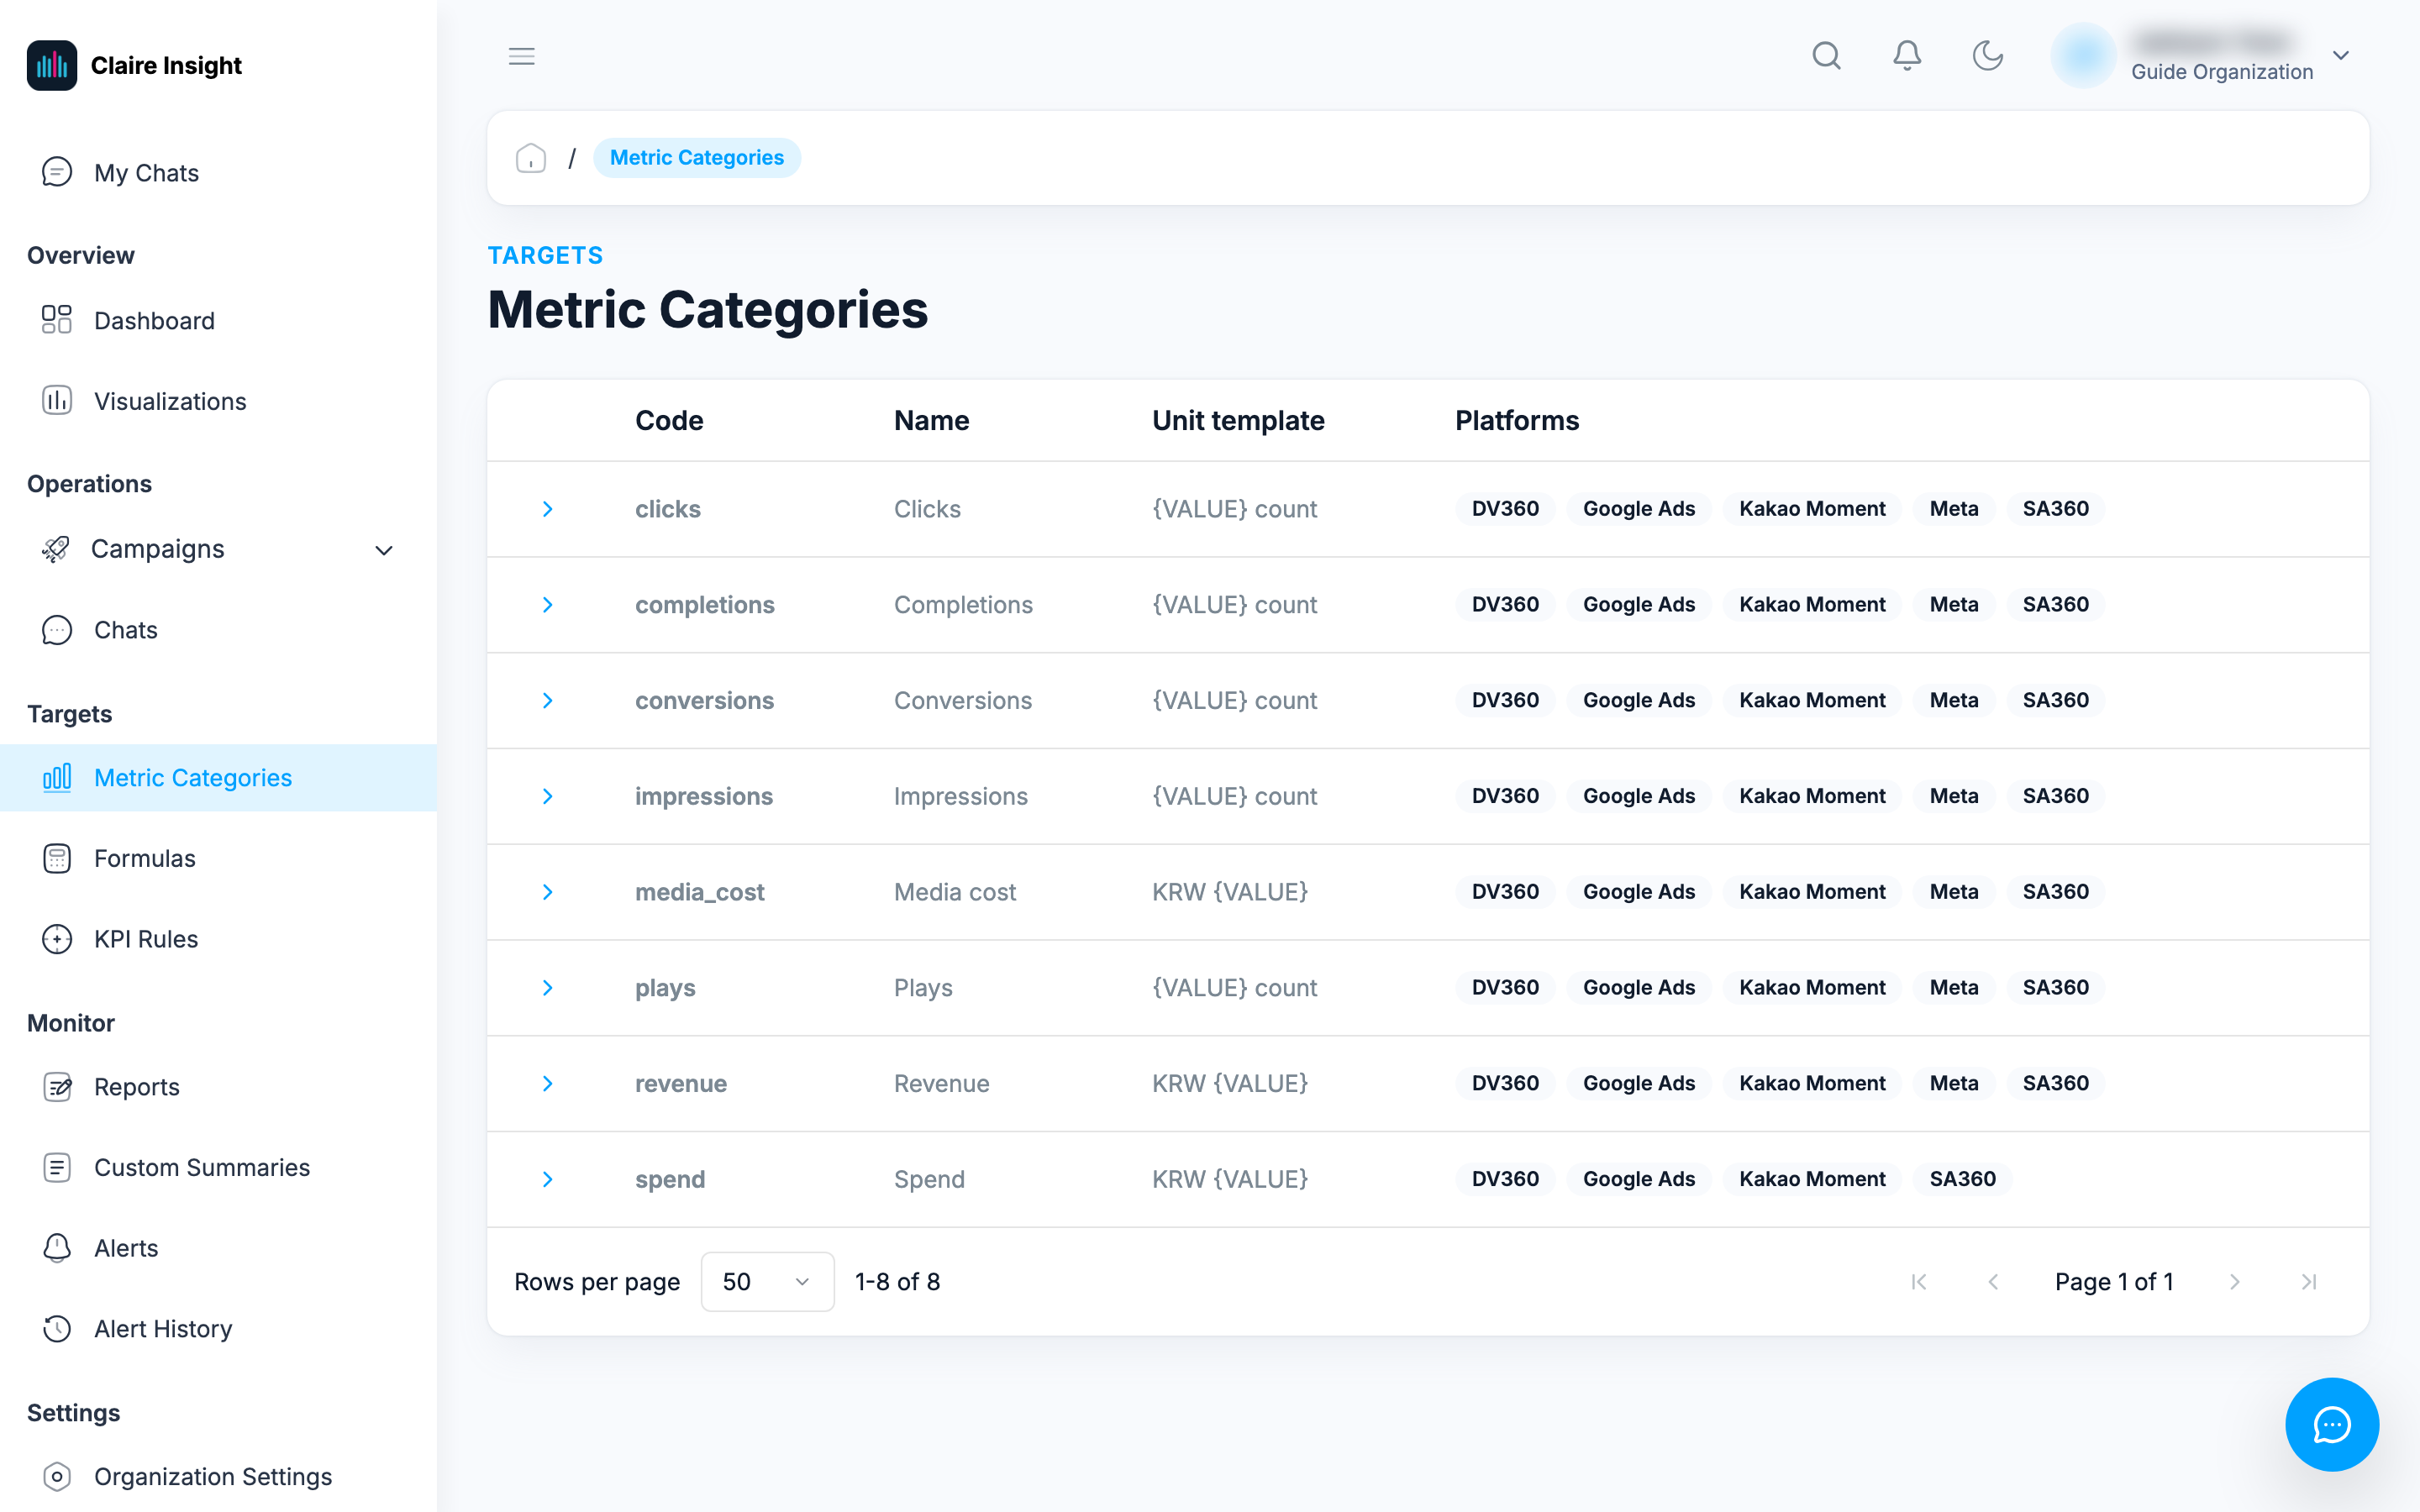
Task: Click the Alert History clock icon
Action: coord(57,1329)
